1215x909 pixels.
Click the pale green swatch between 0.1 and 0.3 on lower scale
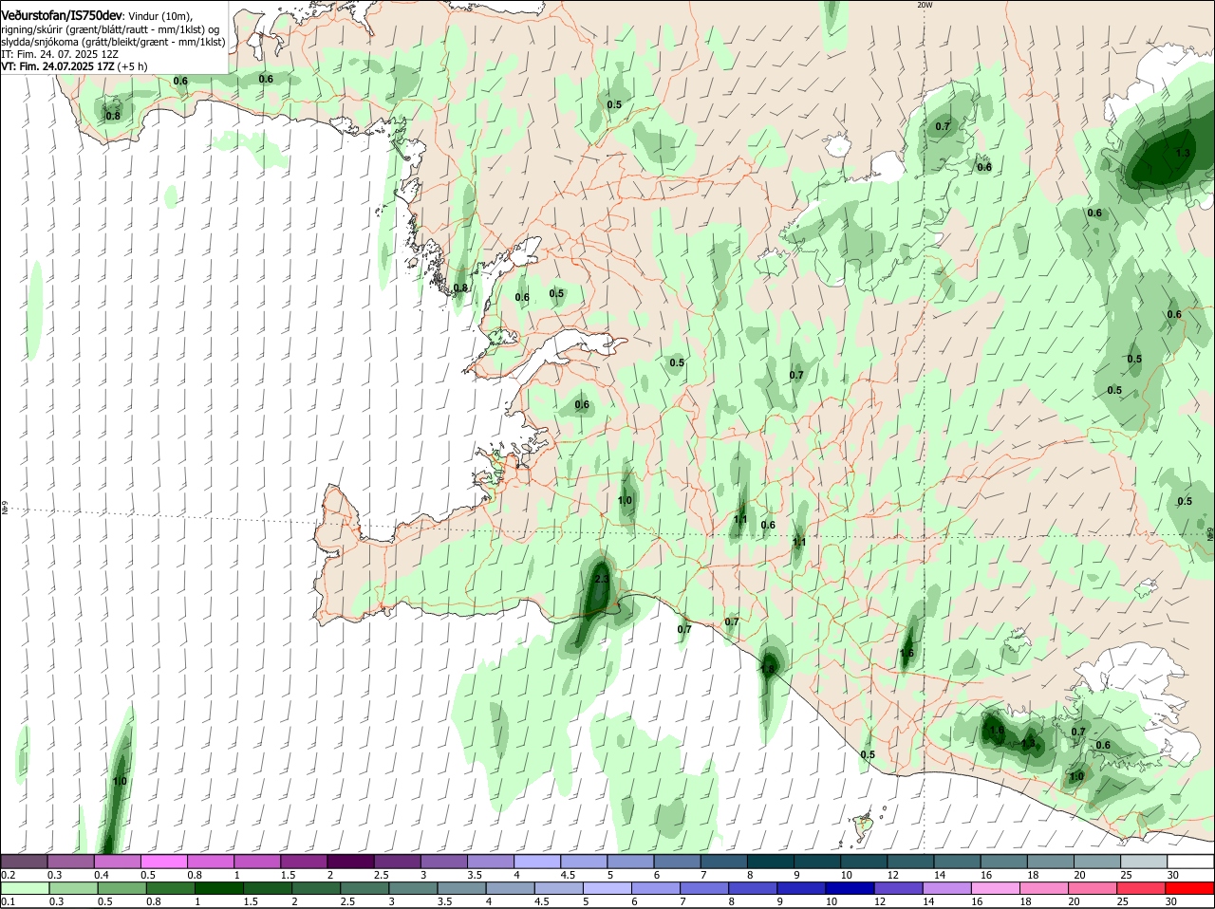(25, 888)
